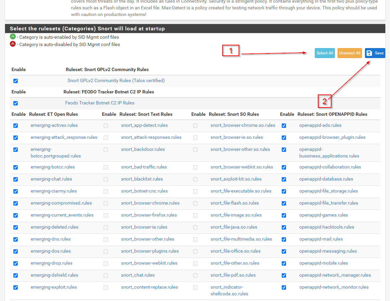390x301 pixels.
Task: Click the Save button with disk icon
Action: (x=375, y=53)
